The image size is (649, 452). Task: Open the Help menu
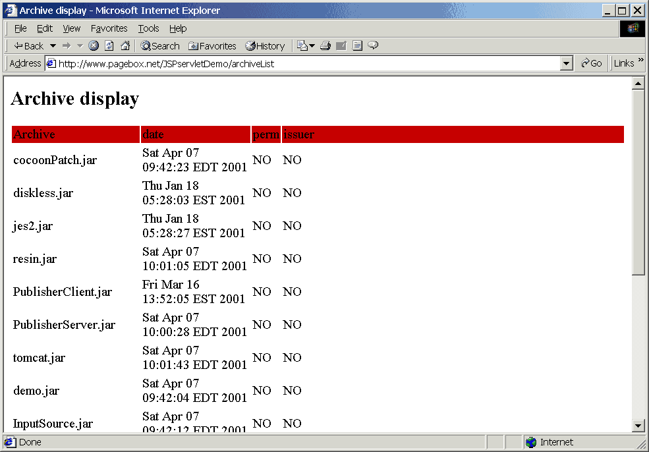point(178,28)
